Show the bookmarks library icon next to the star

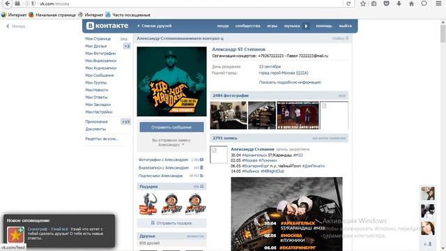pos(374,3)
